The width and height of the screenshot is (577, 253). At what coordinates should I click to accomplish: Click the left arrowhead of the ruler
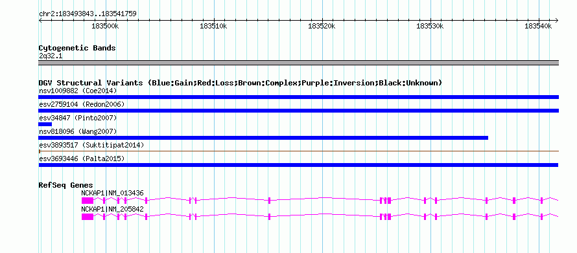tap(40, 20)
